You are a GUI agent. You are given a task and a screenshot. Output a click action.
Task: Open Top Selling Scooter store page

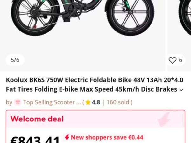[52, 102]
